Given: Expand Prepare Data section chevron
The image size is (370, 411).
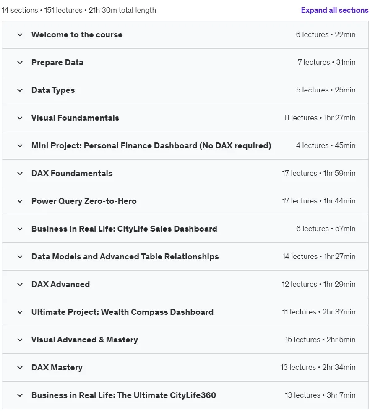Looking at the screenshot, I should click(x=20, y=63).
